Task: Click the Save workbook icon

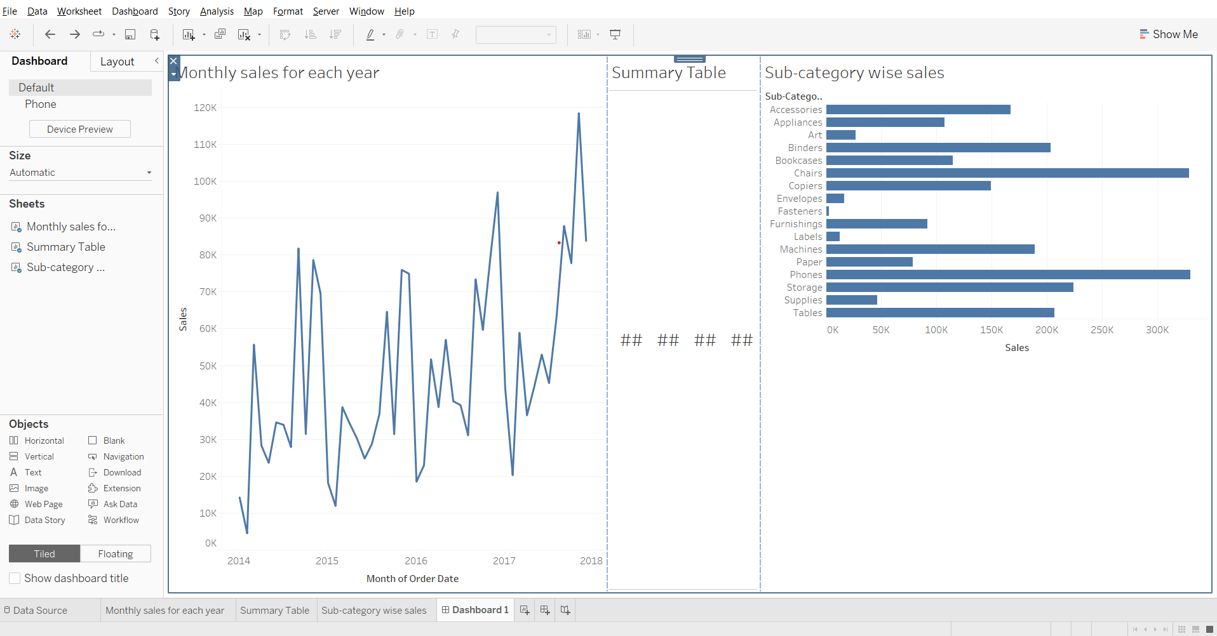Action: (130, 34)
